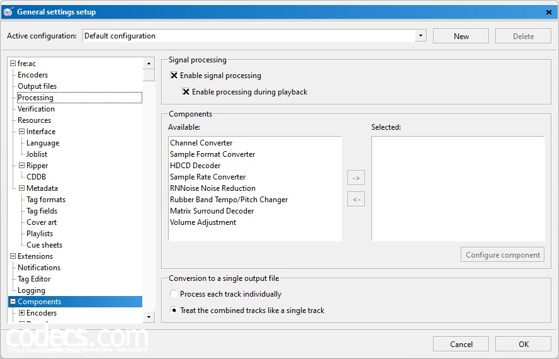
Task: Collapse the selected Components tree node
Action: pyautogui.click(x=13, y=302)
